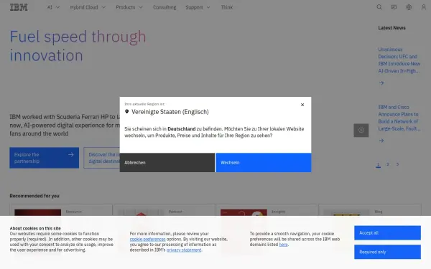The height and width of the screenshot is (269, 431).
Task: Choose Required only cookies
Action: point(387,252)
